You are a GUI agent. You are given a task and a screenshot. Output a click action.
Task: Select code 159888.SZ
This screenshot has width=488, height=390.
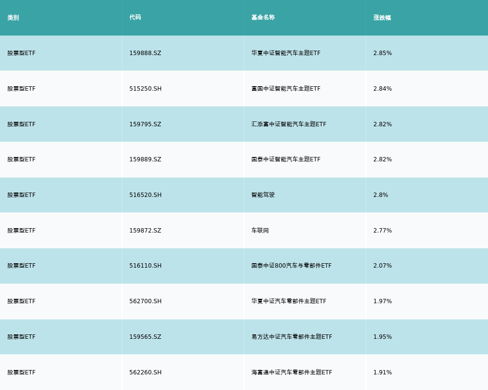[145, 53]
